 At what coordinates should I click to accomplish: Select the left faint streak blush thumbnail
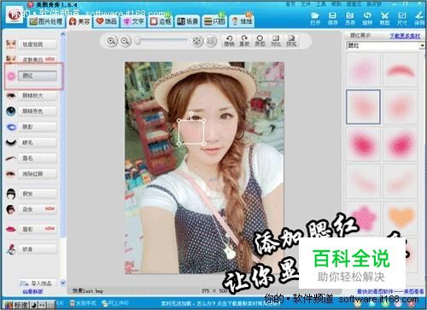pyautogui.click(x=363, y=181)
